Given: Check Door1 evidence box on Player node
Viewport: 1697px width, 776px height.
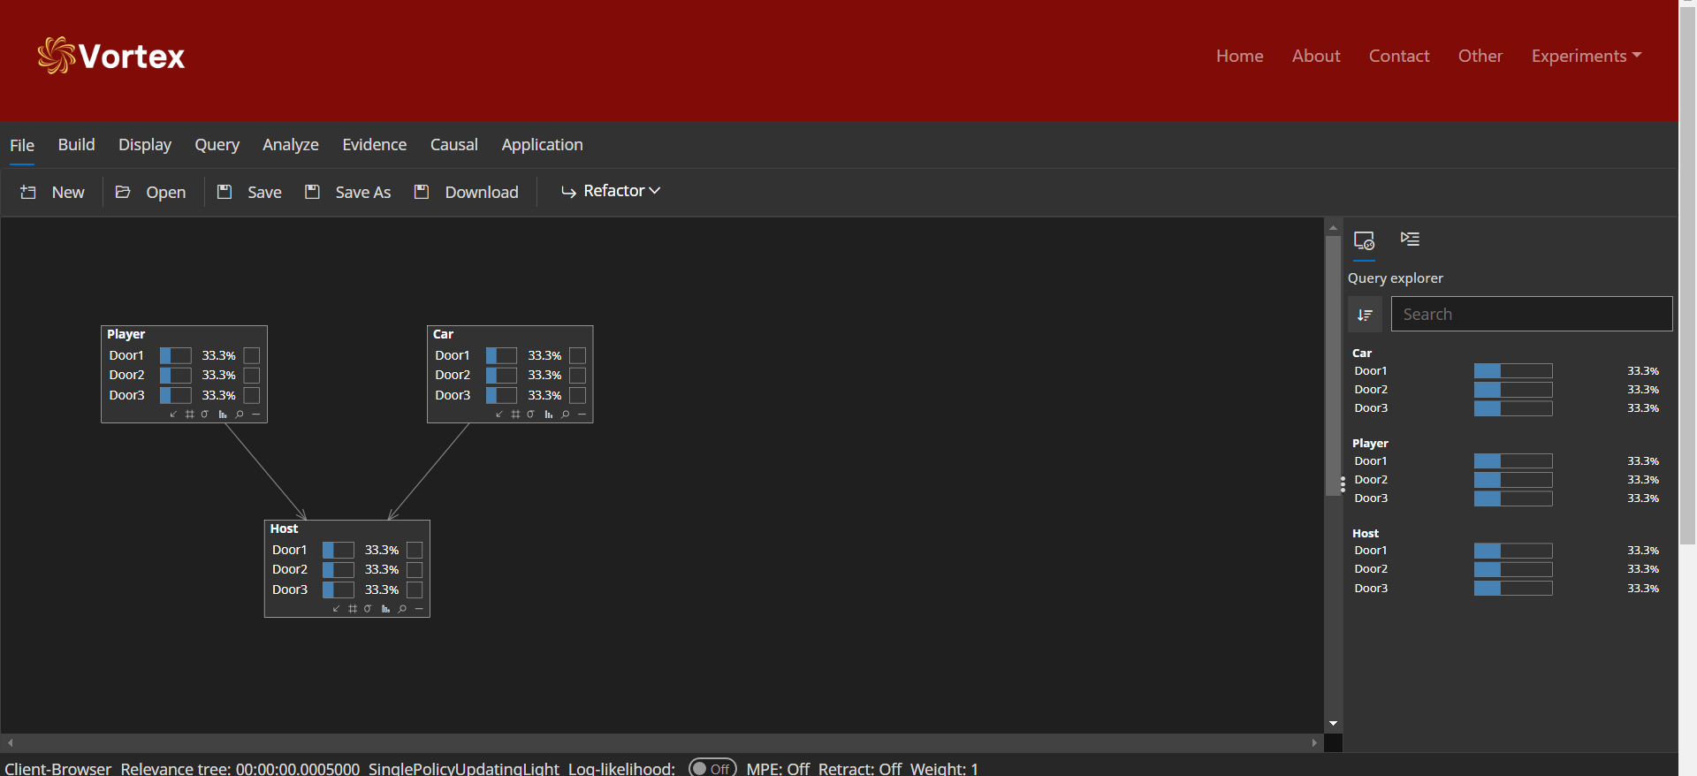Looking at the screenshot, I should (252, 355).
